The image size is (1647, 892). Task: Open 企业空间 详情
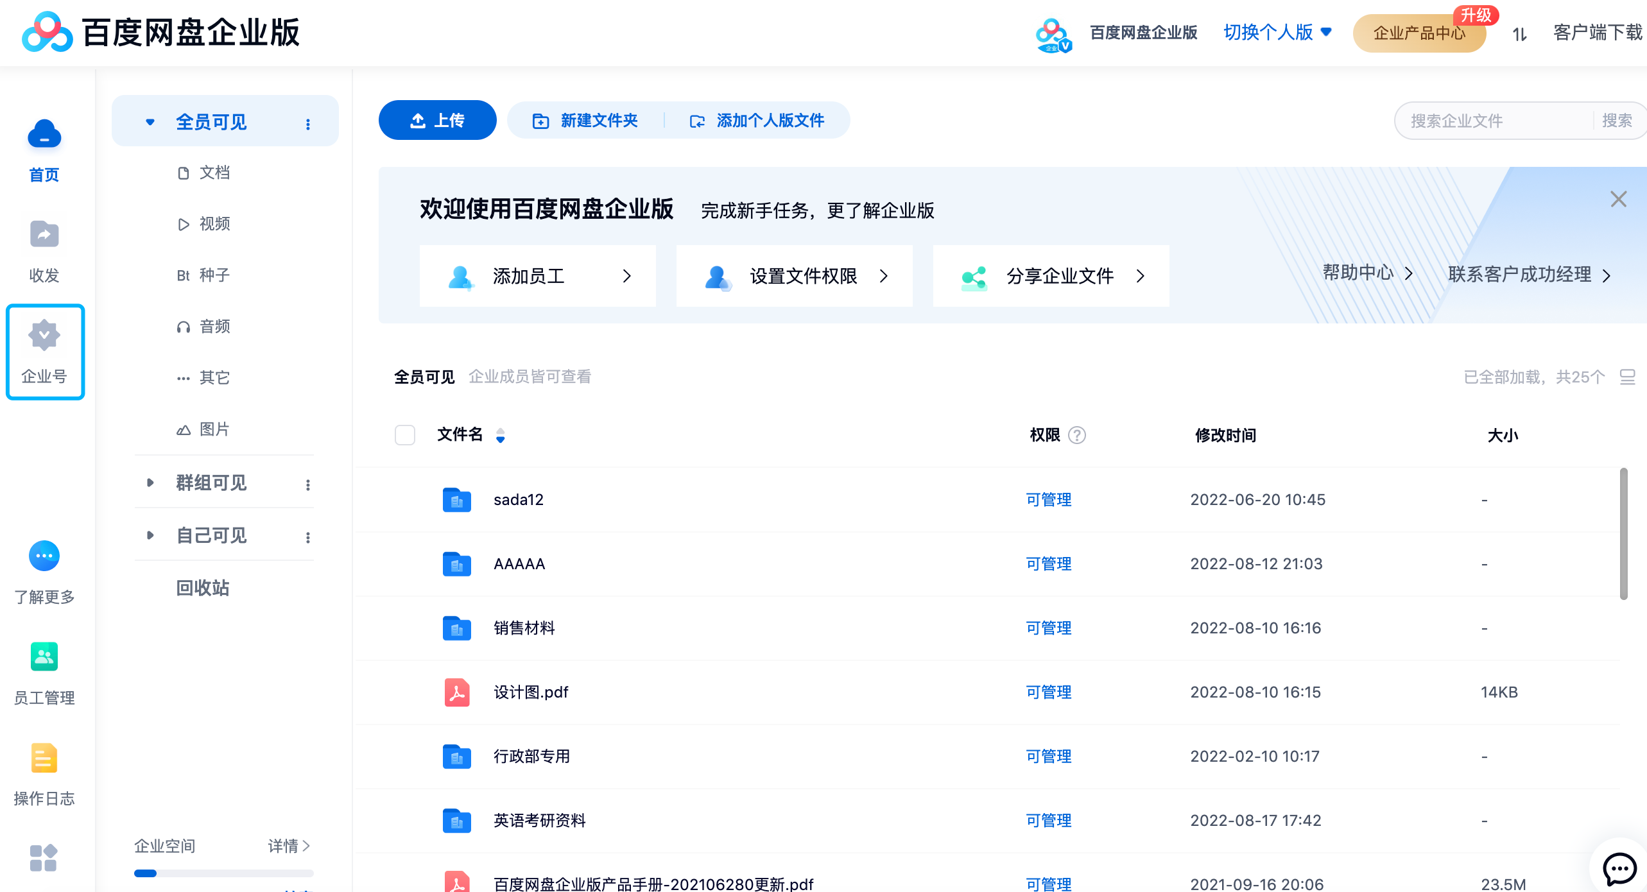tap(289, 846)
